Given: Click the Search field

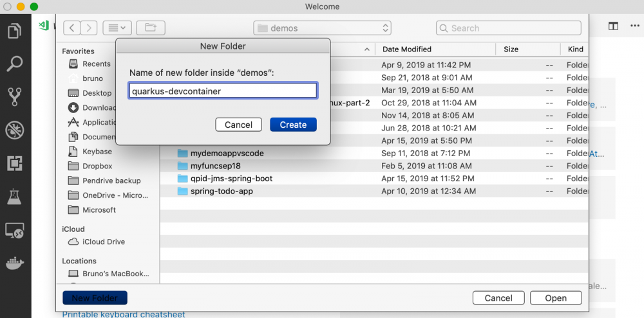Looking at the screenshot, I should [509, 28].
